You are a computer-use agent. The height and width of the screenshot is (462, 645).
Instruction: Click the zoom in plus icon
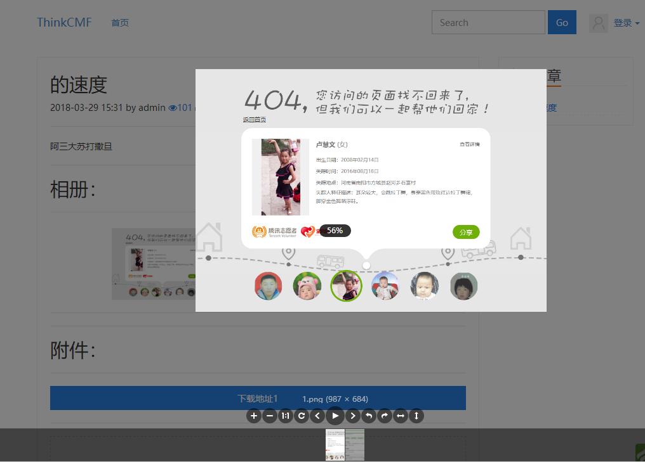254,416
